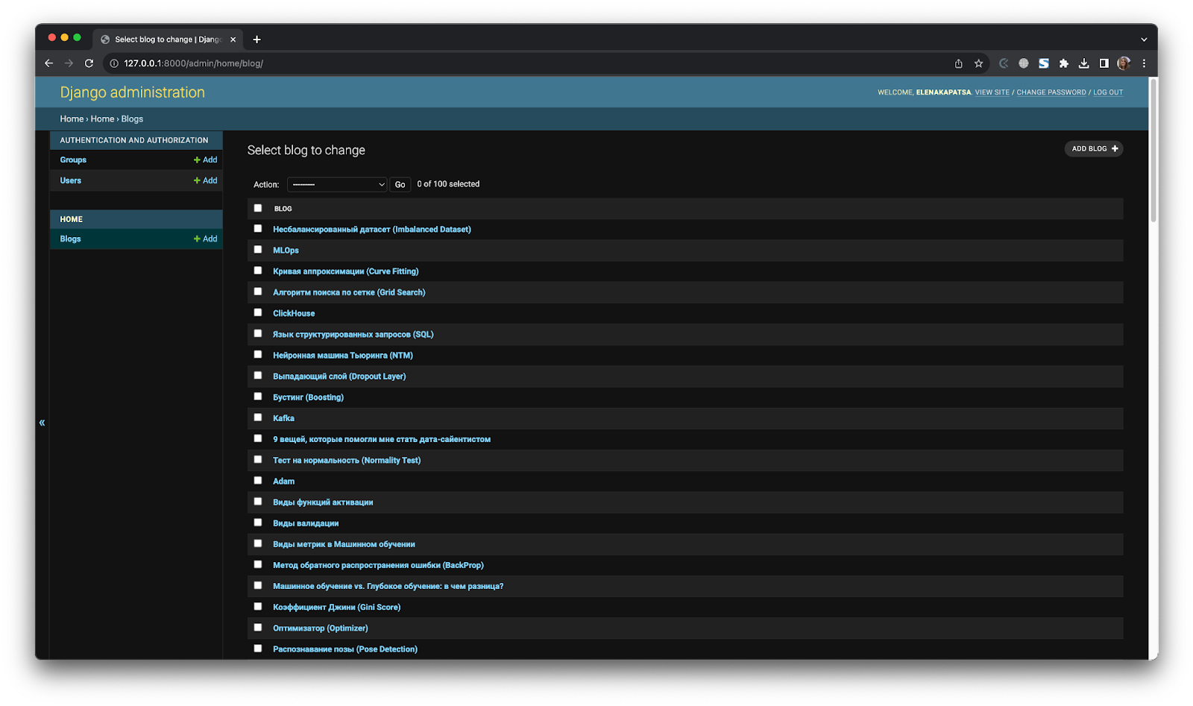Click the browser forward arrow
The width and height of the screenshot is (1193, 706).
tap(69, 63)
